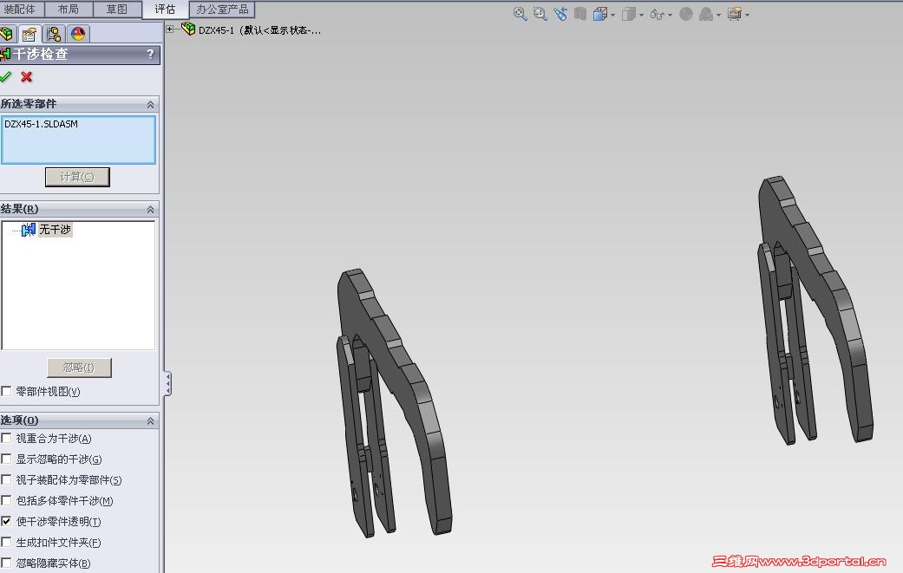Open the Hide/Show Items dropdown arrow

pos(670,16)
